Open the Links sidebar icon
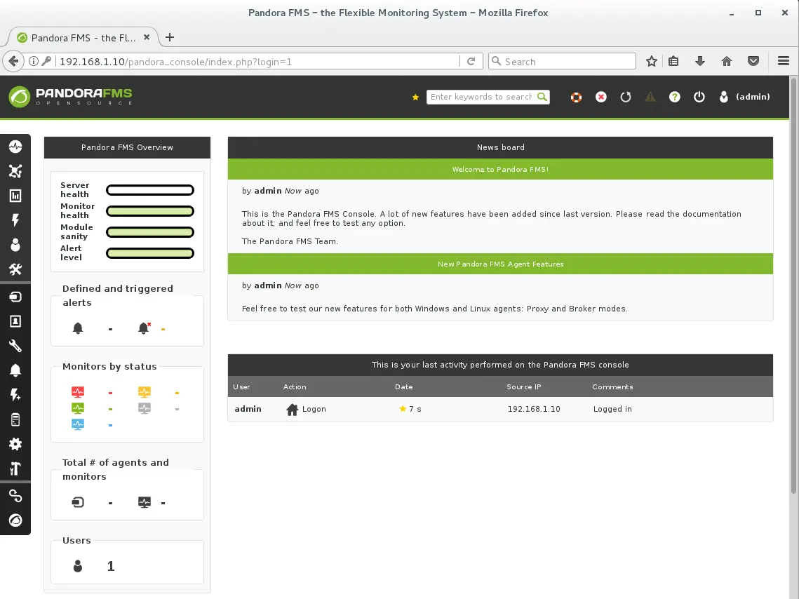 [x=15, y=496]
